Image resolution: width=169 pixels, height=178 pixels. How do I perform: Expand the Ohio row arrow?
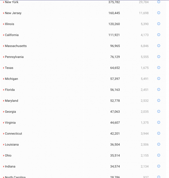4,155
